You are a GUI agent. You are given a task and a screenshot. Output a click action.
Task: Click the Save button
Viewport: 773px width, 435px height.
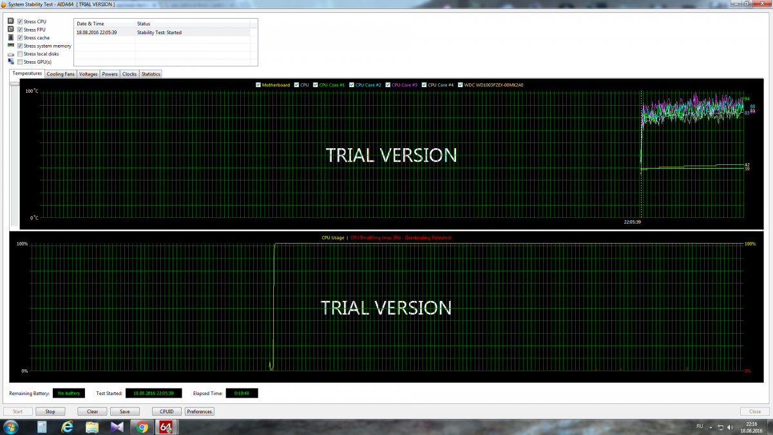(x=125, y=411)
